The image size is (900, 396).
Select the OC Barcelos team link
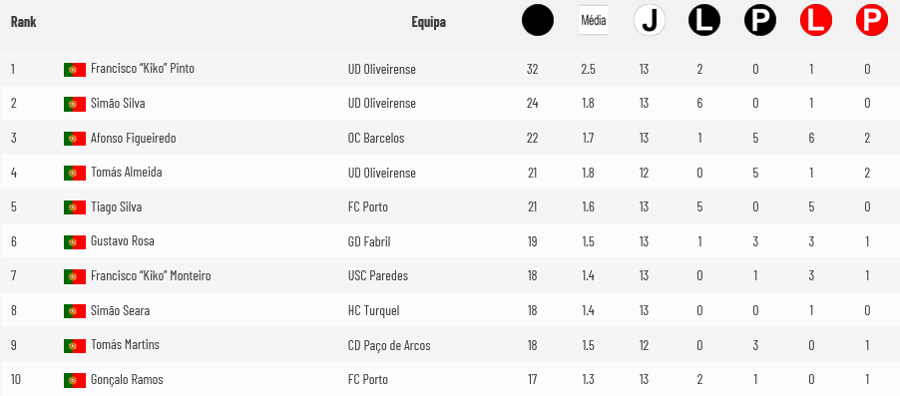tap(376, 139)
